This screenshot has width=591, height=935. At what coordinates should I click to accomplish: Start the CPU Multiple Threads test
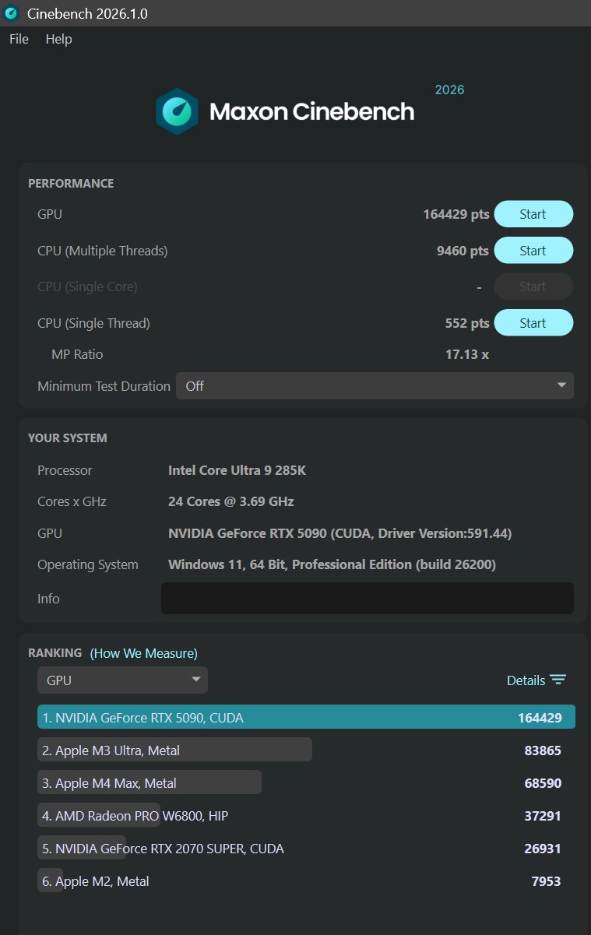(x=533, y=250)
